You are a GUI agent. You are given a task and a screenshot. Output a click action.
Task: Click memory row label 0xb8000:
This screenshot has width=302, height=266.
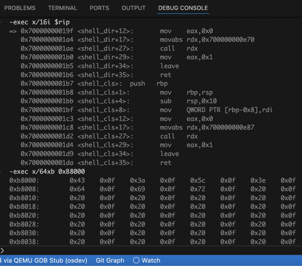24,180
